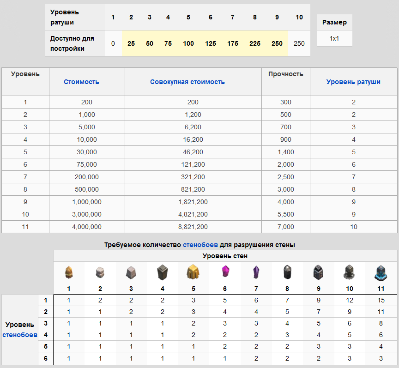Click the Прочность column header

tap(285, 74)
